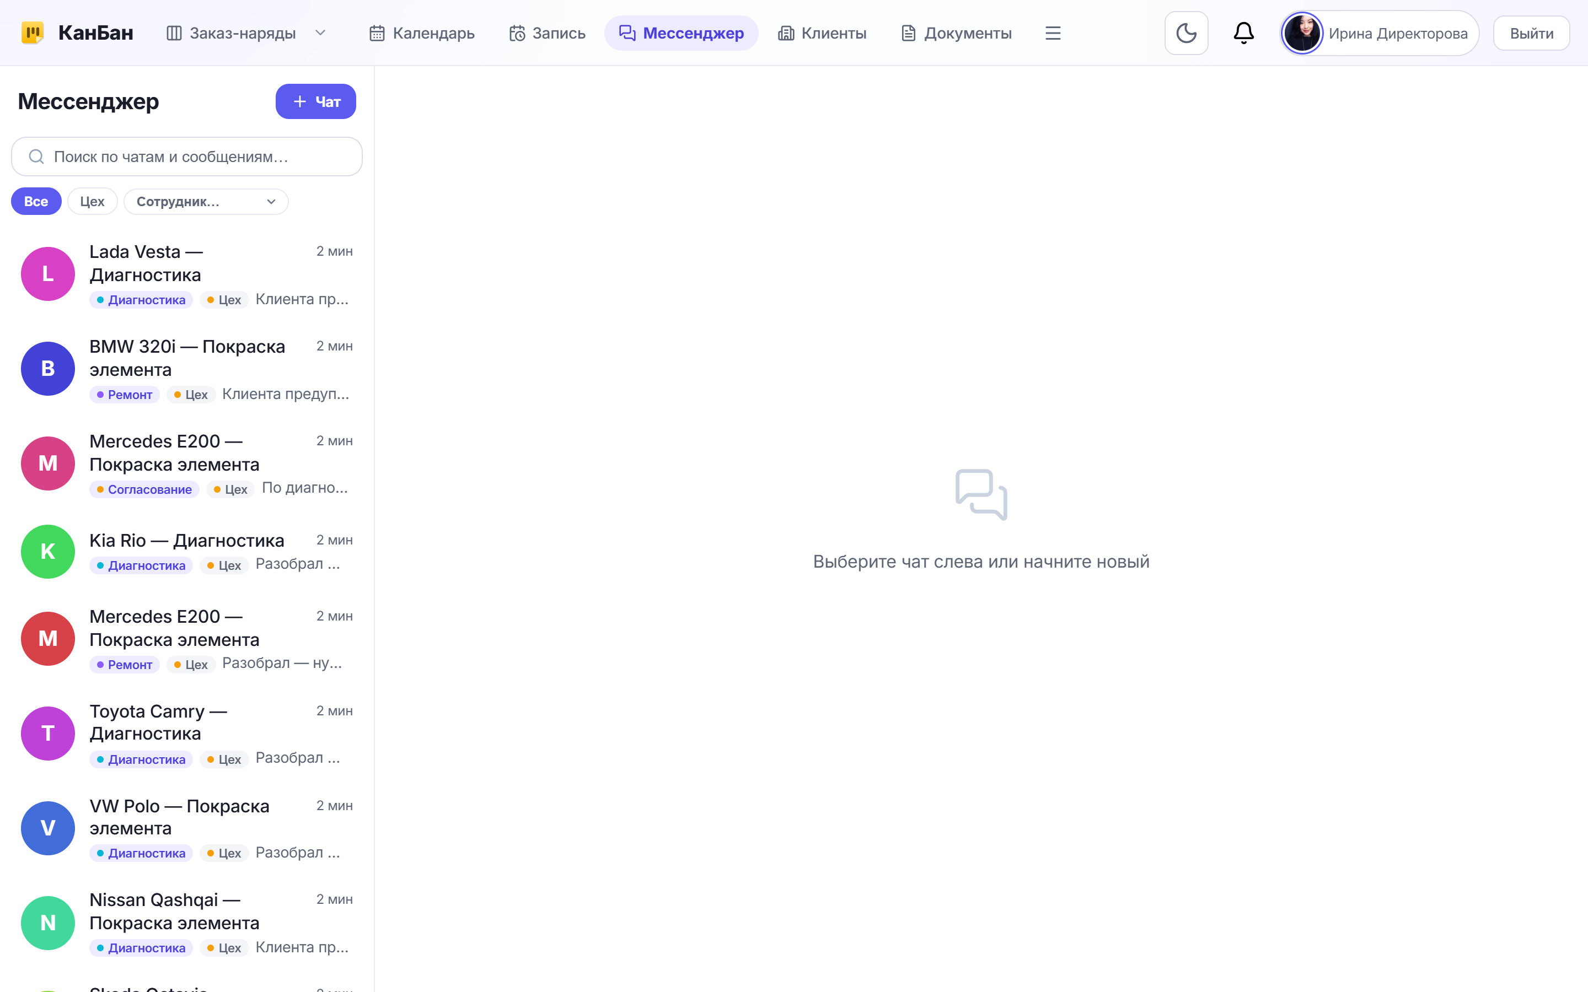This screenshot has height=992, width=1588.
Task: Click Ирина Директорова profile avatar
Action: 1302,33
